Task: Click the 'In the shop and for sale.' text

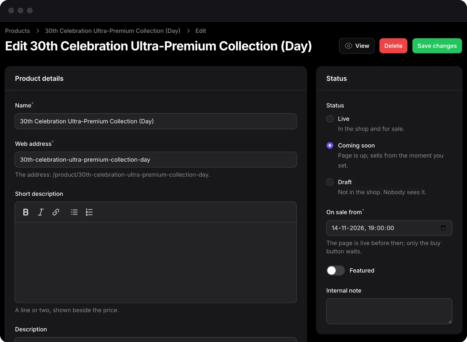Action: (371, 129)
